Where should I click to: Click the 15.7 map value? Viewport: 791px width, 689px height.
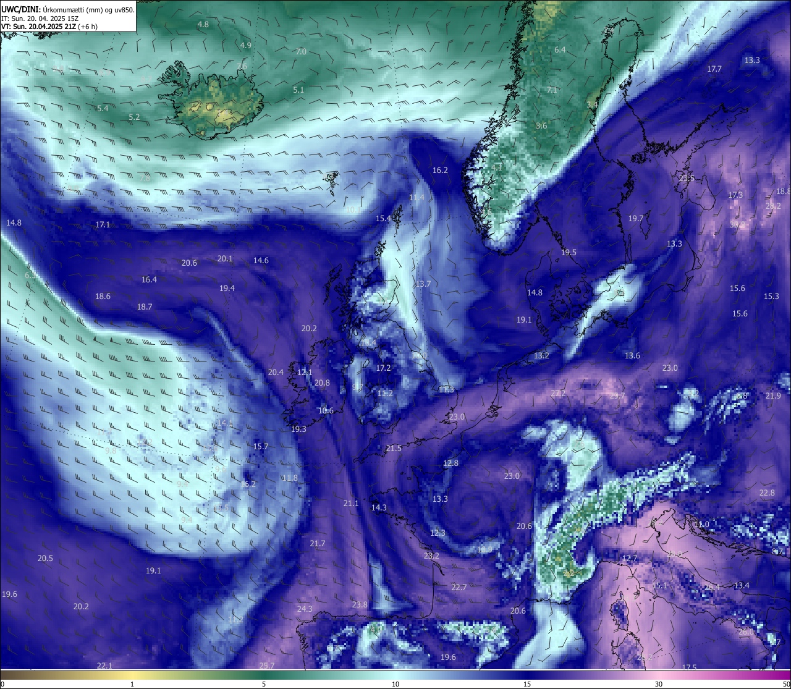pos(261,446)
